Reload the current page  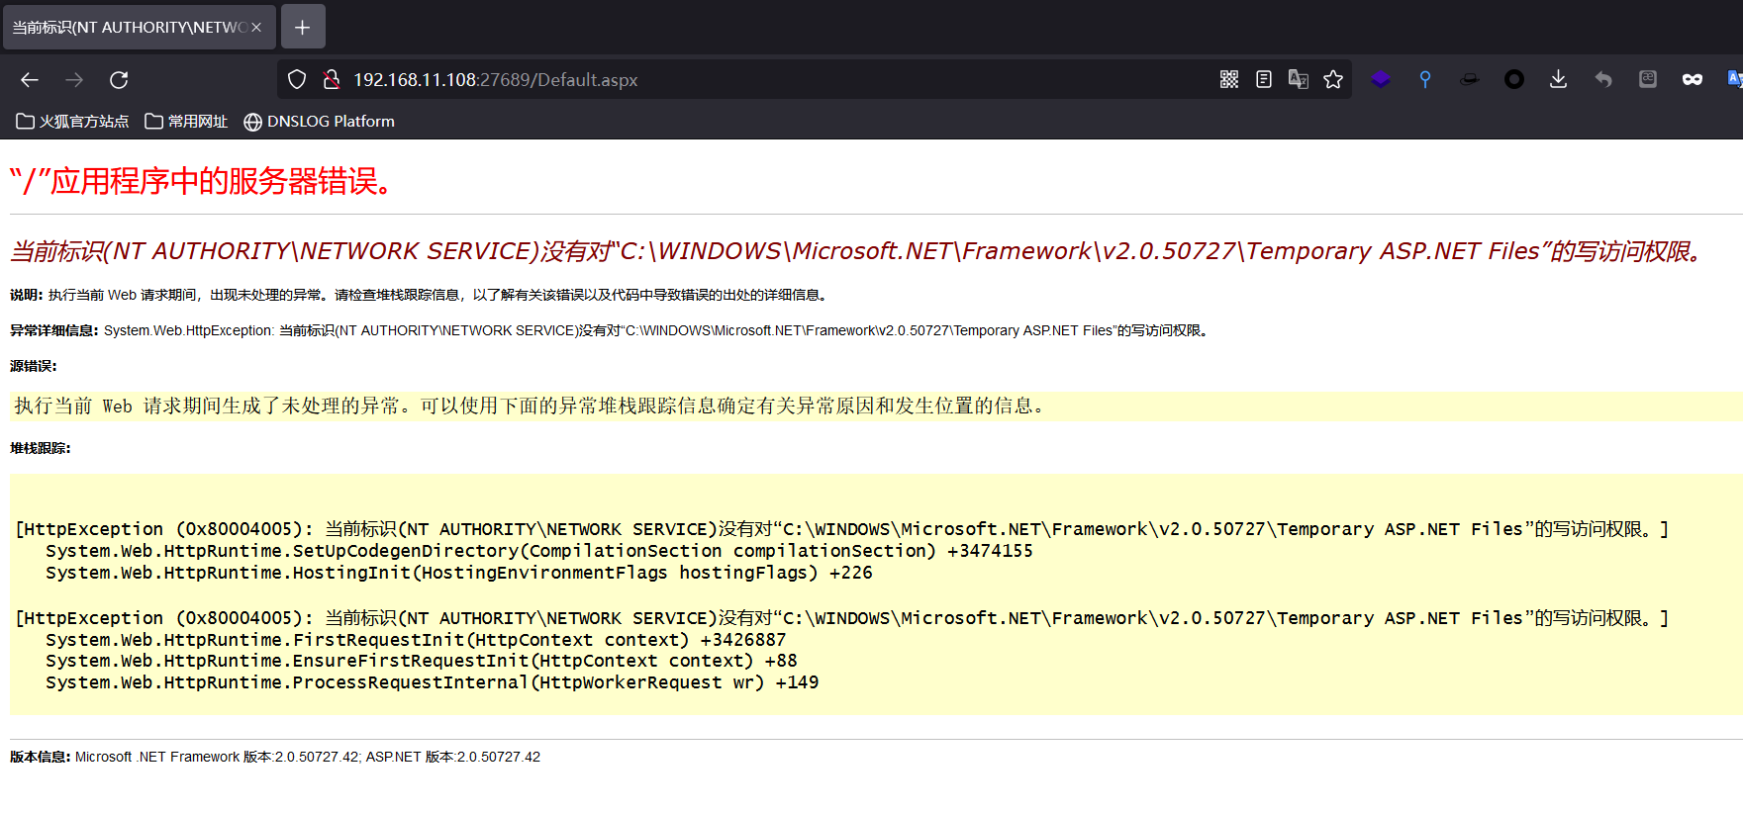click(x=119, y=80)
